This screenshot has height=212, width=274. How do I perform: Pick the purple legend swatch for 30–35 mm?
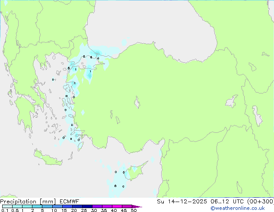point(97,206)
